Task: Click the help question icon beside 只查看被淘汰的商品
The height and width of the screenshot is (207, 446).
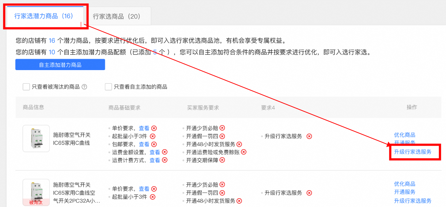Action: [84, 87]
